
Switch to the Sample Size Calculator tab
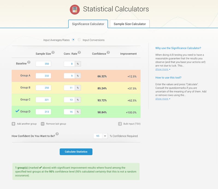click(129, 24)
